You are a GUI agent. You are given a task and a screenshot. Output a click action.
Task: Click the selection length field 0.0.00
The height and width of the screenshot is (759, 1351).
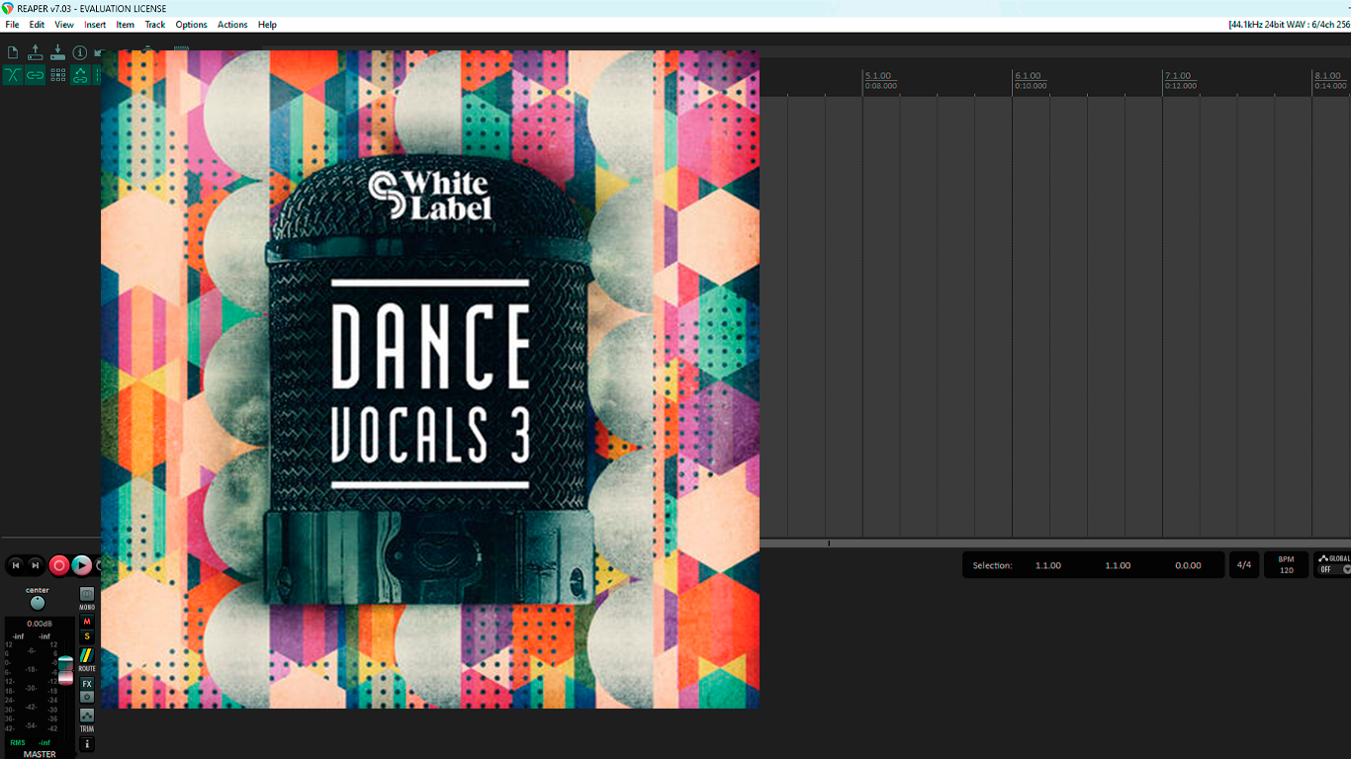(1188, 565)
